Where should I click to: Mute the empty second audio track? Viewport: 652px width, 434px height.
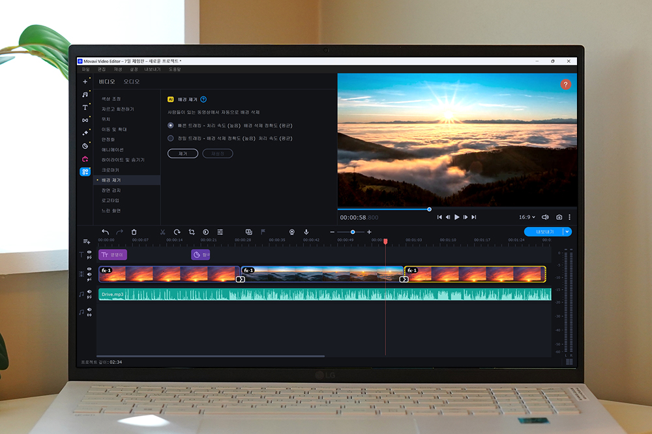(89, 310)
